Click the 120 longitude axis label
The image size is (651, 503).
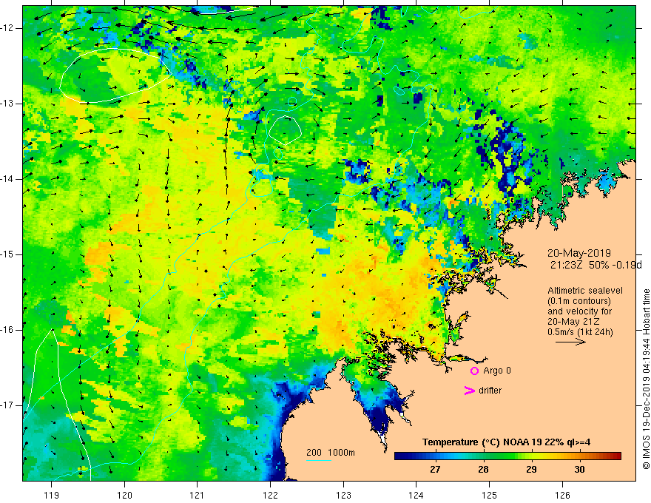tap(124, 495)
